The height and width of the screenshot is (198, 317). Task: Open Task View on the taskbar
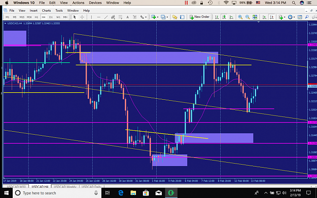click(x=108, y=193)
